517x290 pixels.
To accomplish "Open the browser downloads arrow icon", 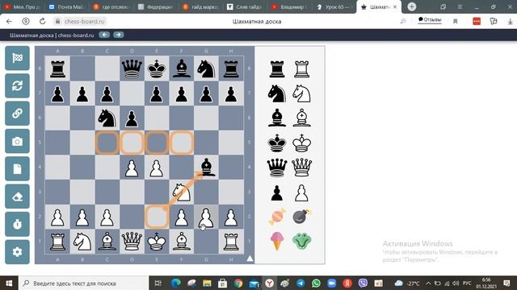I will coord(510,22).
